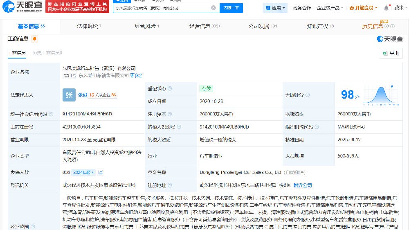
Task: Switch to the 知识产权 tab
Action: (320, 26)
